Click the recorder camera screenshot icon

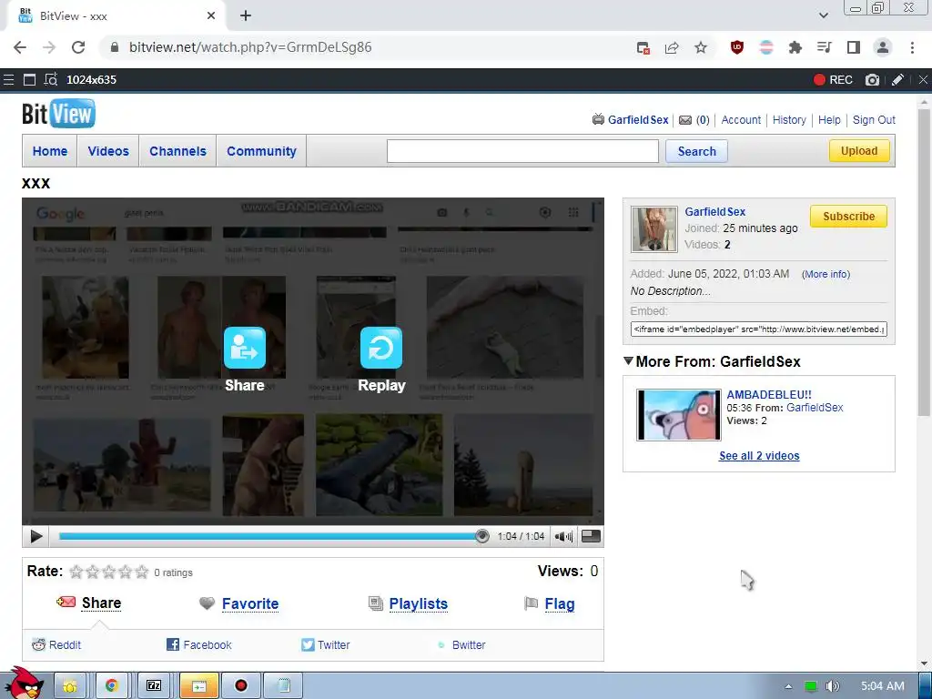tap(872, 80)
